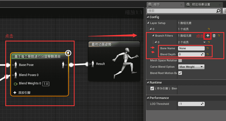Disable Blend Root Motion checkbox
The width and height of the screenshot is (226, 121).
180,73
